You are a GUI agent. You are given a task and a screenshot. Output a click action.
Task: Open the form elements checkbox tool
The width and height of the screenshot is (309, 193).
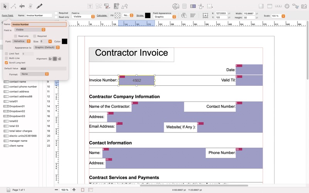[x=107, y=6]
